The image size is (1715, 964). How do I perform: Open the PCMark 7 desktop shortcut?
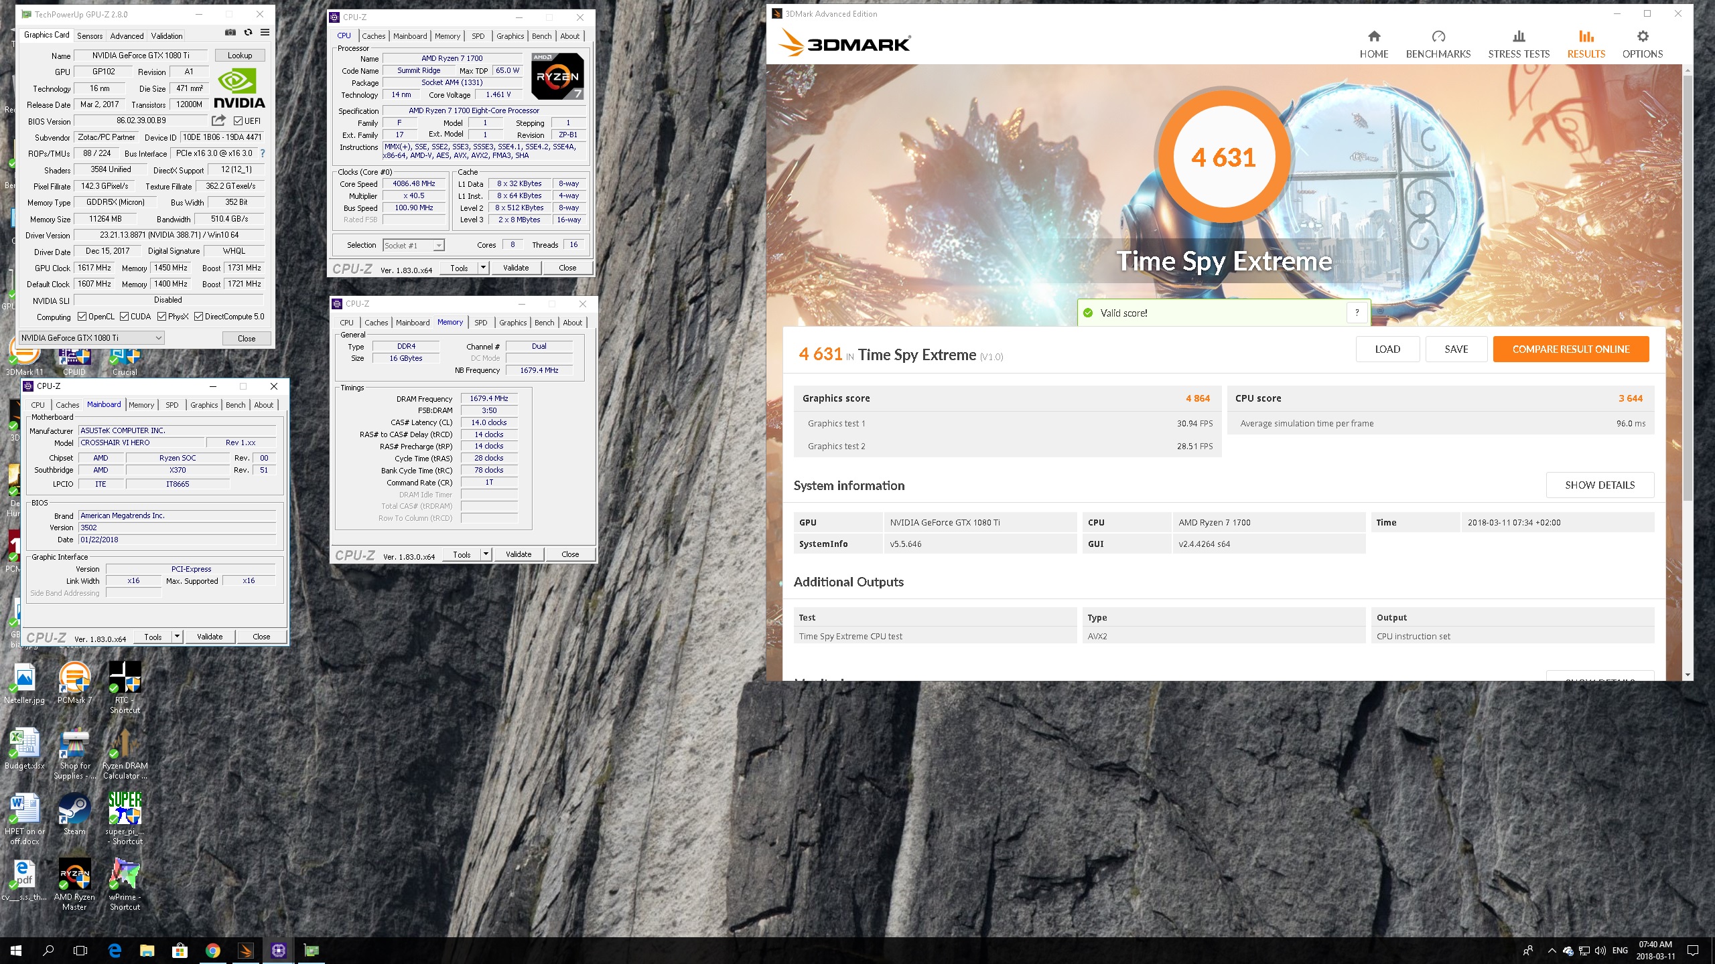point(74,683)
